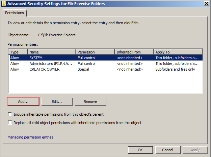The height and width of the screenshot is (157, 211).
Task: Click Apply To value in the SYSTEM row
Action: click(x=177, y=58)
